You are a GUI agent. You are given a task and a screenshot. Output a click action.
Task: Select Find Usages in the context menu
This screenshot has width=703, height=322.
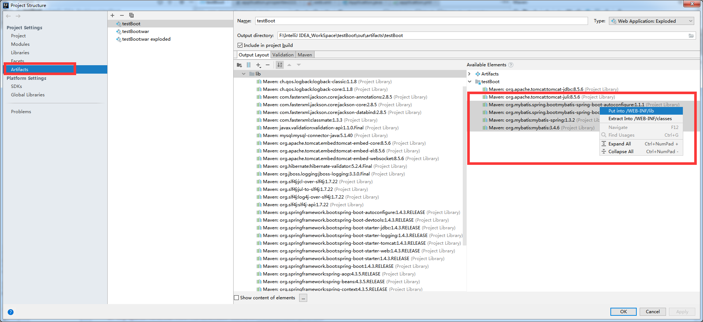tap(641, 135)
